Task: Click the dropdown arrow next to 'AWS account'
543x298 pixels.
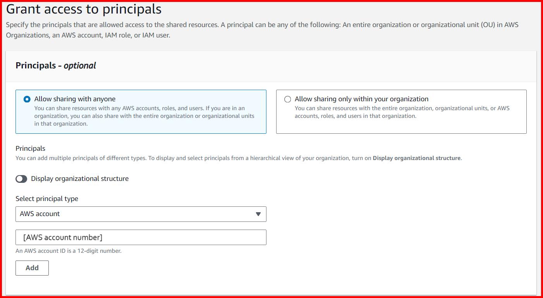Action: [259, 214]
